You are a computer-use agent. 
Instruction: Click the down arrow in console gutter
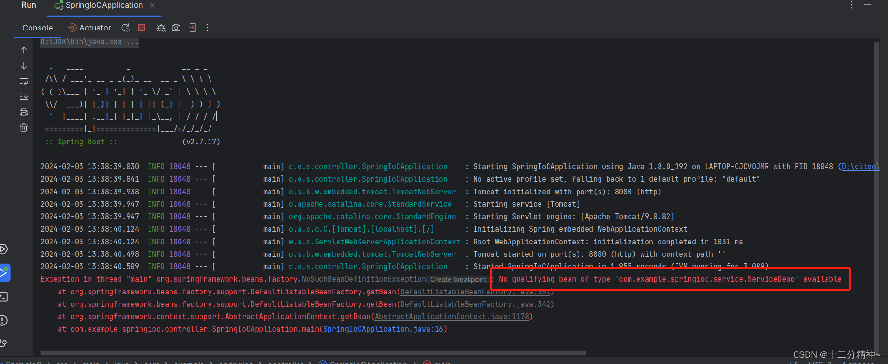[x=24, y=66]
